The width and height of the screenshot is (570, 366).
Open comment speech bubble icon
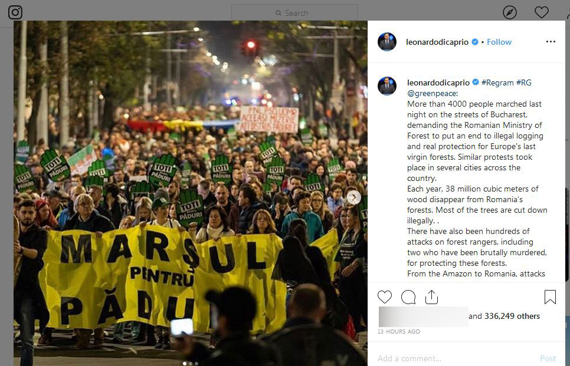408,297
